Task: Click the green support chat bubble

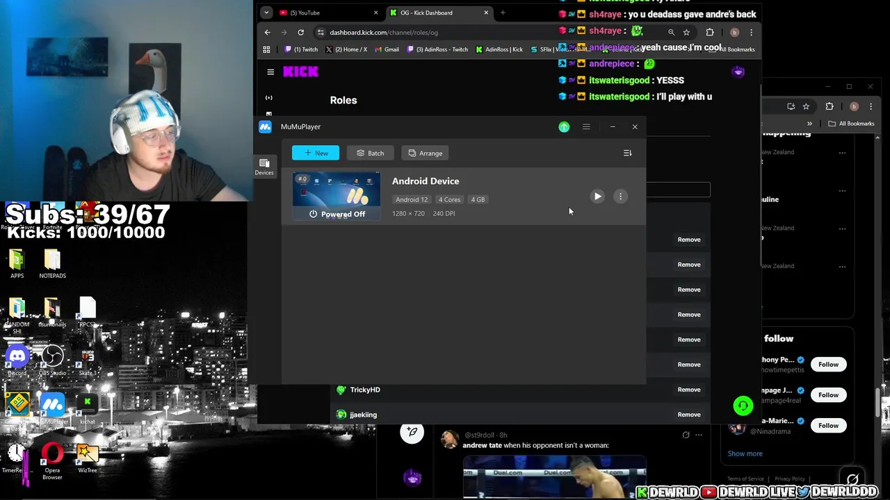Action: coord(743,406)
